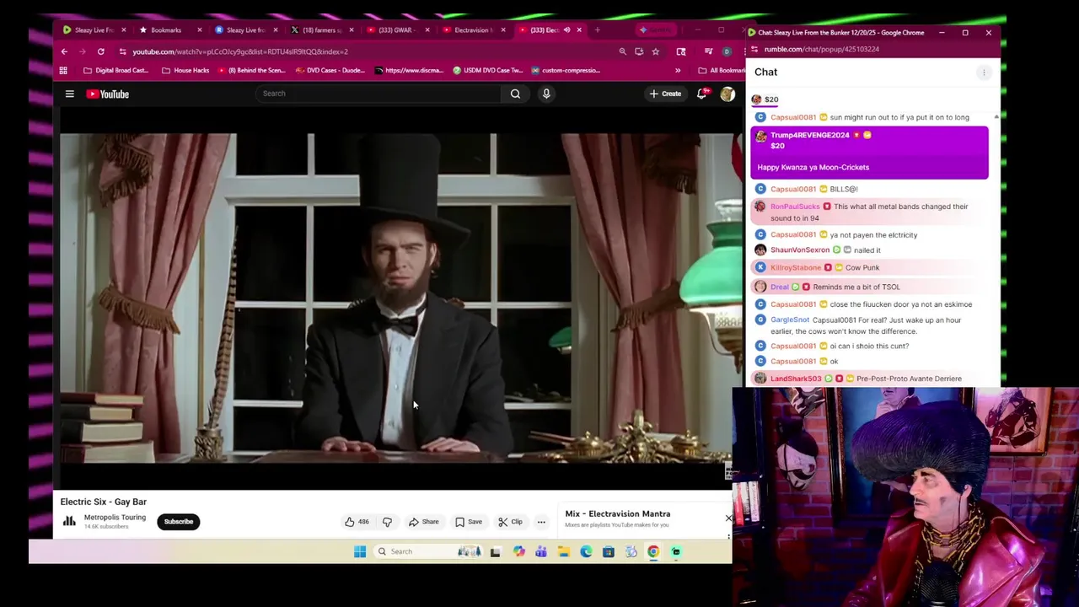Save video to playlist
This screenshot has width=1079, height=607.
469,522
